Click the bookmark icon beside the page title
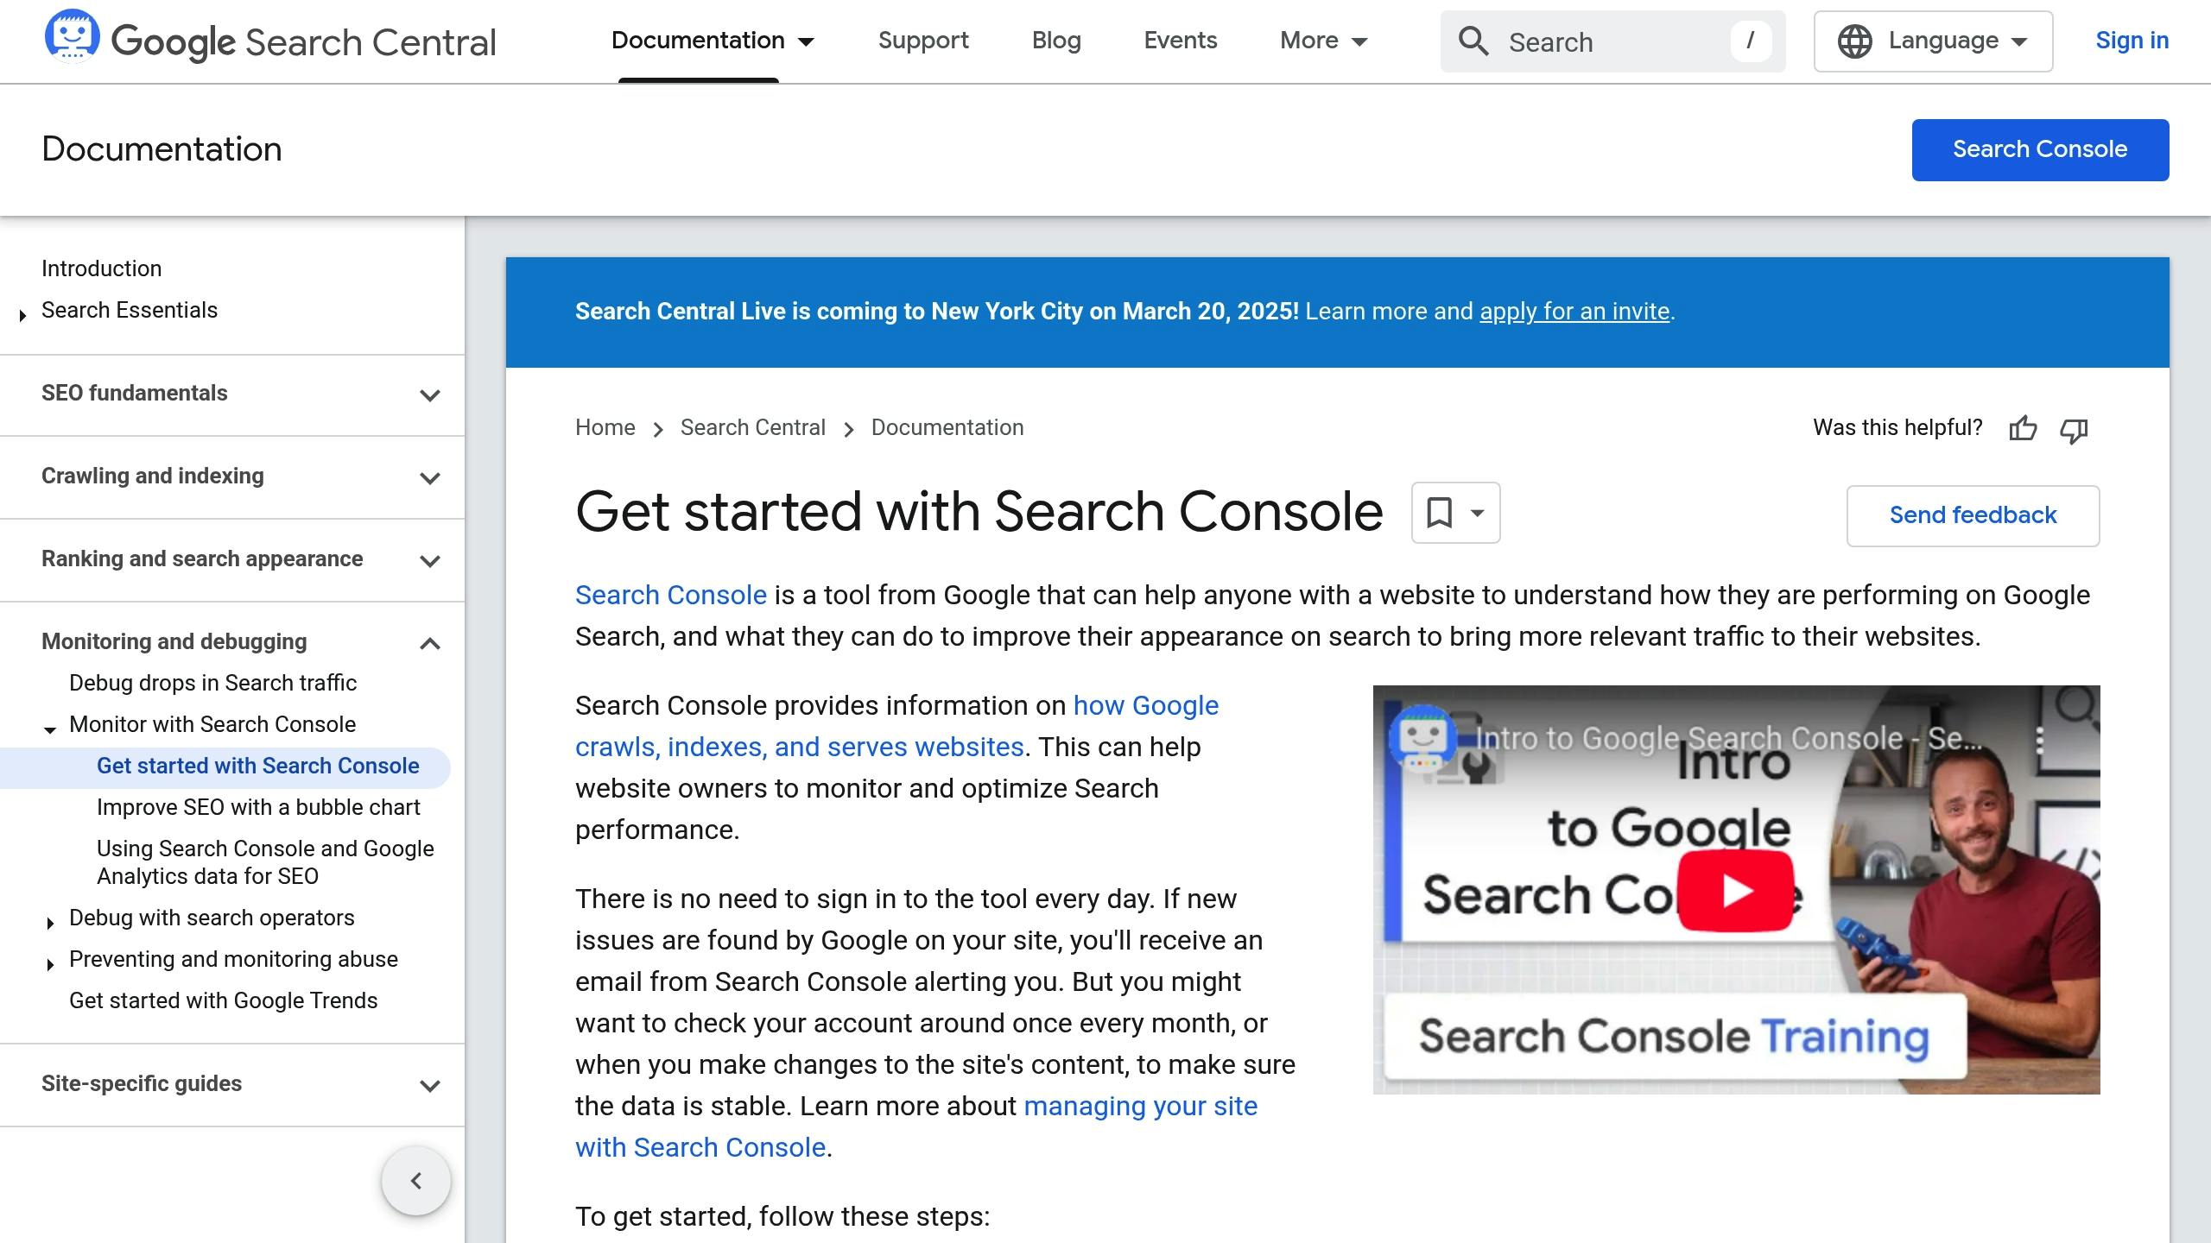 (x=1439, y=513)
